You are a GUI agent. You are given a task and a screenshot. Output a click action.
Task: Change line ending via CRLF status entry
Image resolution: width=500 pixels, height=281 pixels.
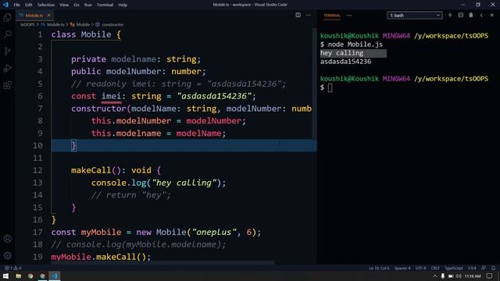pyautogui.click(x=435, y=268)
